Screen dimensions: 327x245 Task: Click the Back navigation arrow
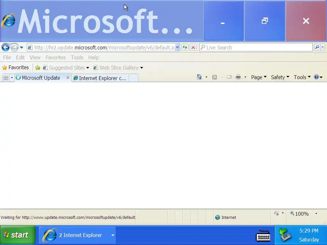[5, 48]
